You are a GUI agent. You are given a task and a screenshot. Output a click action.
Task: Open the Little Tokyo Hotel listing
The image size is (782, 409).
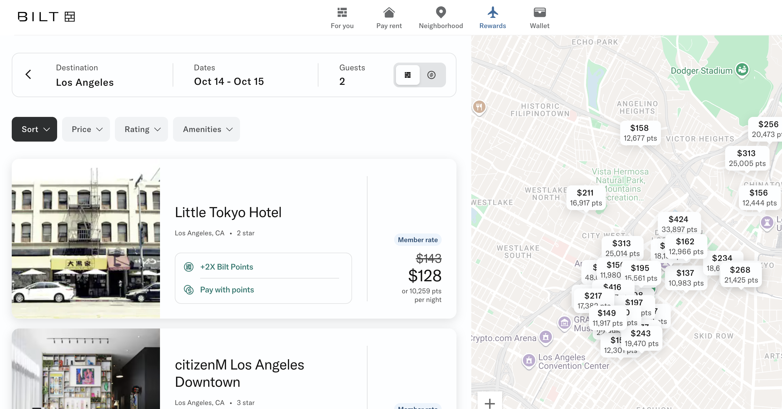228,212
